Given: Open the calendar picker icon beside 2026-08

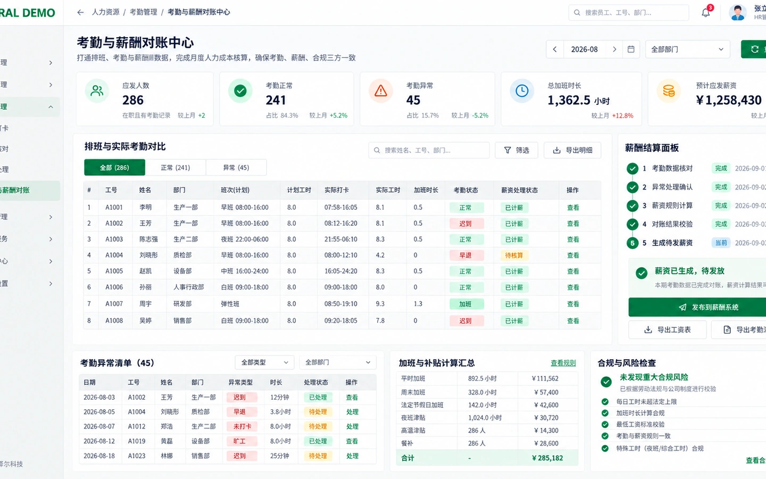Looking at the screenshot, I should tap(631, 49).
